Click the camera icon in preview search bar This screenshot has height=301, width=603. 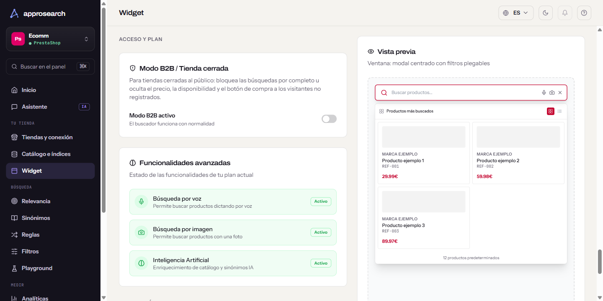[x=552, y=93]
